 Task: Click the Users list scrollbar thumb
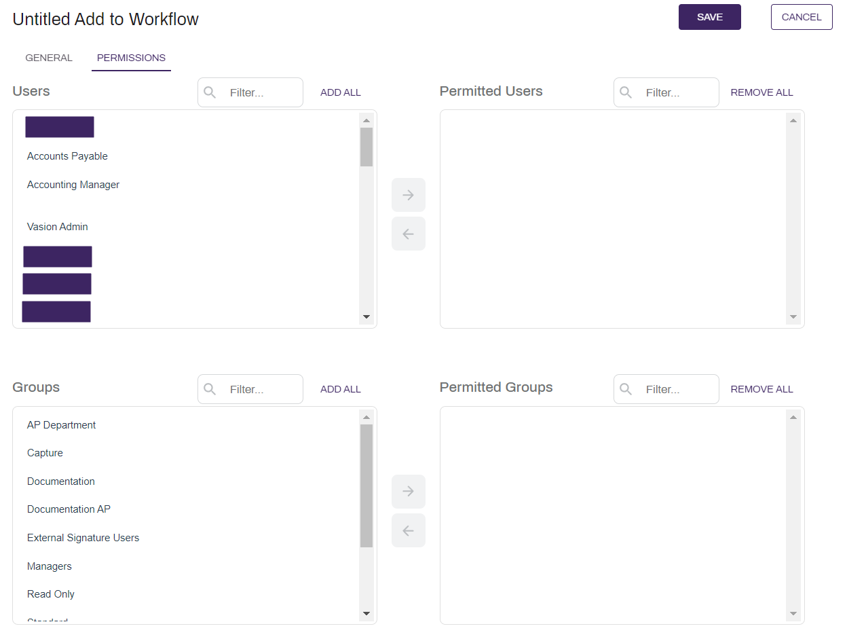click(x=366, y=147)
